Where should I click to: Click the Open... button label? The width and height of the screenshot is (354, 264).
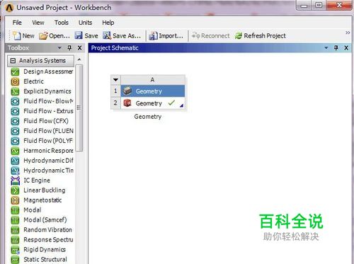pyautogui.click(x=59, y=36)
